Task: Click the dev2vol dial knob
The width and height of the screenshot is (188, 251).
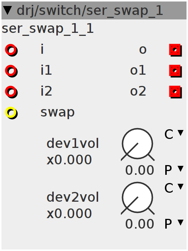Action: [x=138, y=198]
